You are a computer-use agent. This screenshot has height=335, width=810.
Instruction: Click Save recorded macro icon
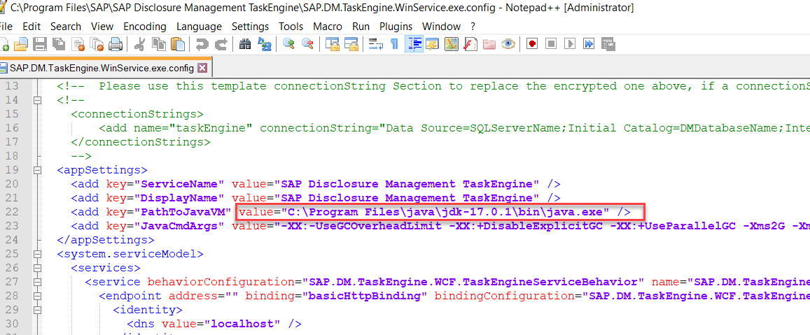click(608, 44)
